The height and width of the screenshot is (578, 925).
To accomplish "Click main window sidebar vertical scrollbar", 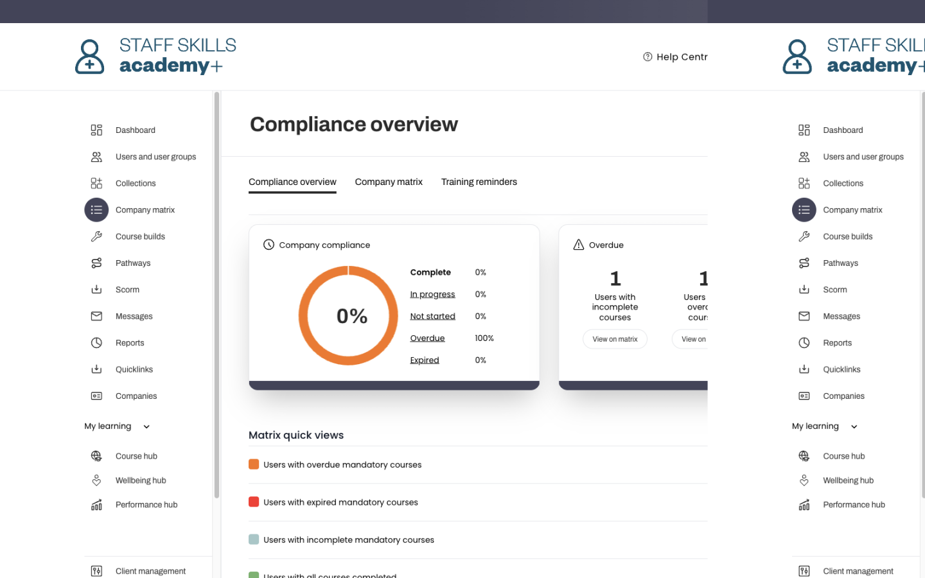I will tap(216, 295).
